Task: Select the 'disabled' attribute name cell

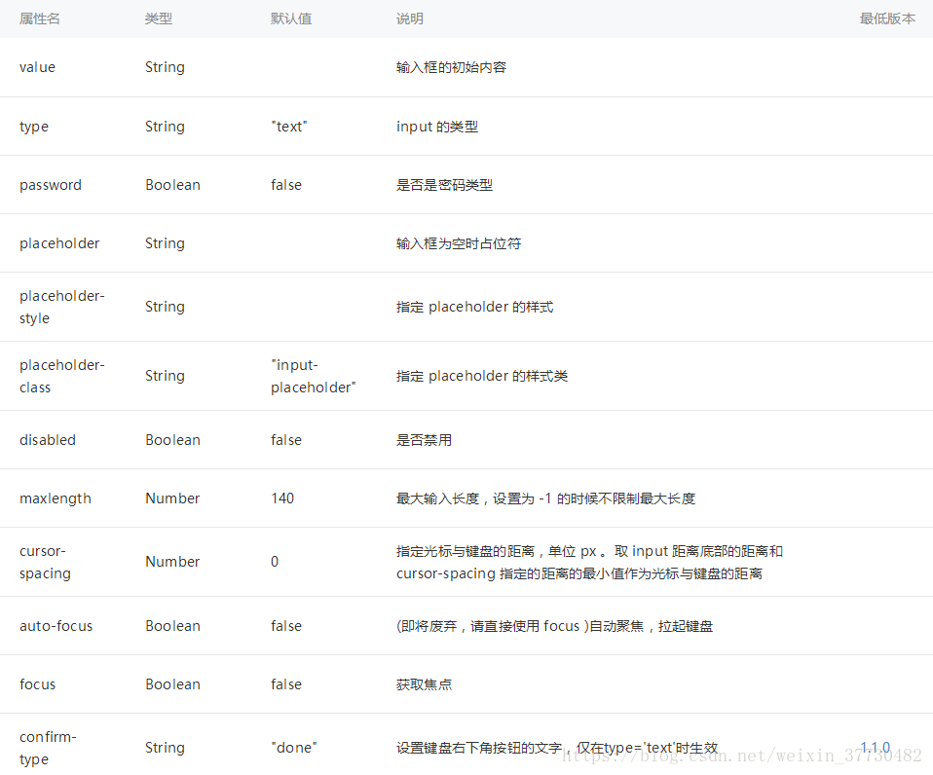Action: (x=48, y=440)
